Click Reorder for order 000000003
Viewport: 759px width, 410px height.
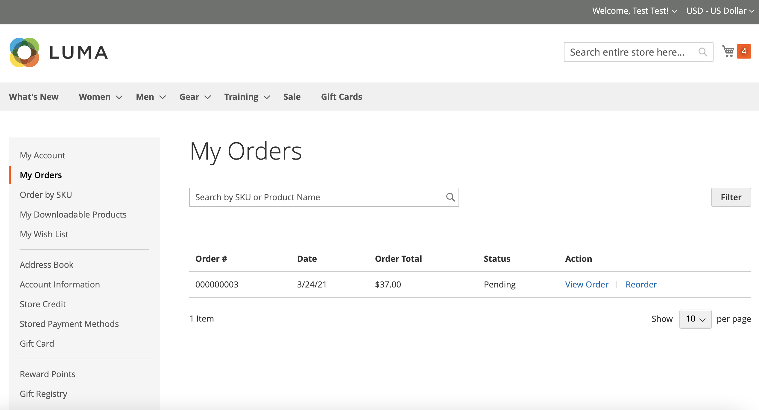641,284
